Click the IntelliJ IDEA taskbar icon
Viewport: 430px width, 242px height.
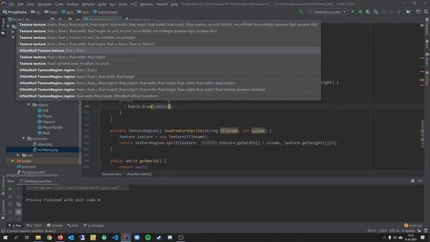tap(126, 237)
